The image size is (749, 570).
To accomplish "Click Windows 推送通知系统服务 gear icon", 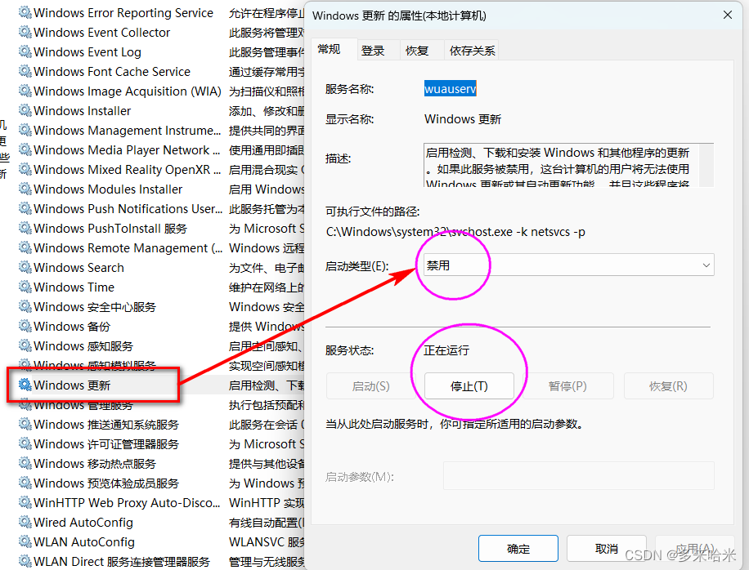I will coord(25,423).
